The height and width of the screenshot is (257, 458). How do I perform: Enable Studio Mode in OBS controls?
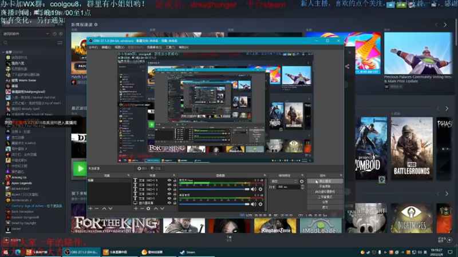325,197
